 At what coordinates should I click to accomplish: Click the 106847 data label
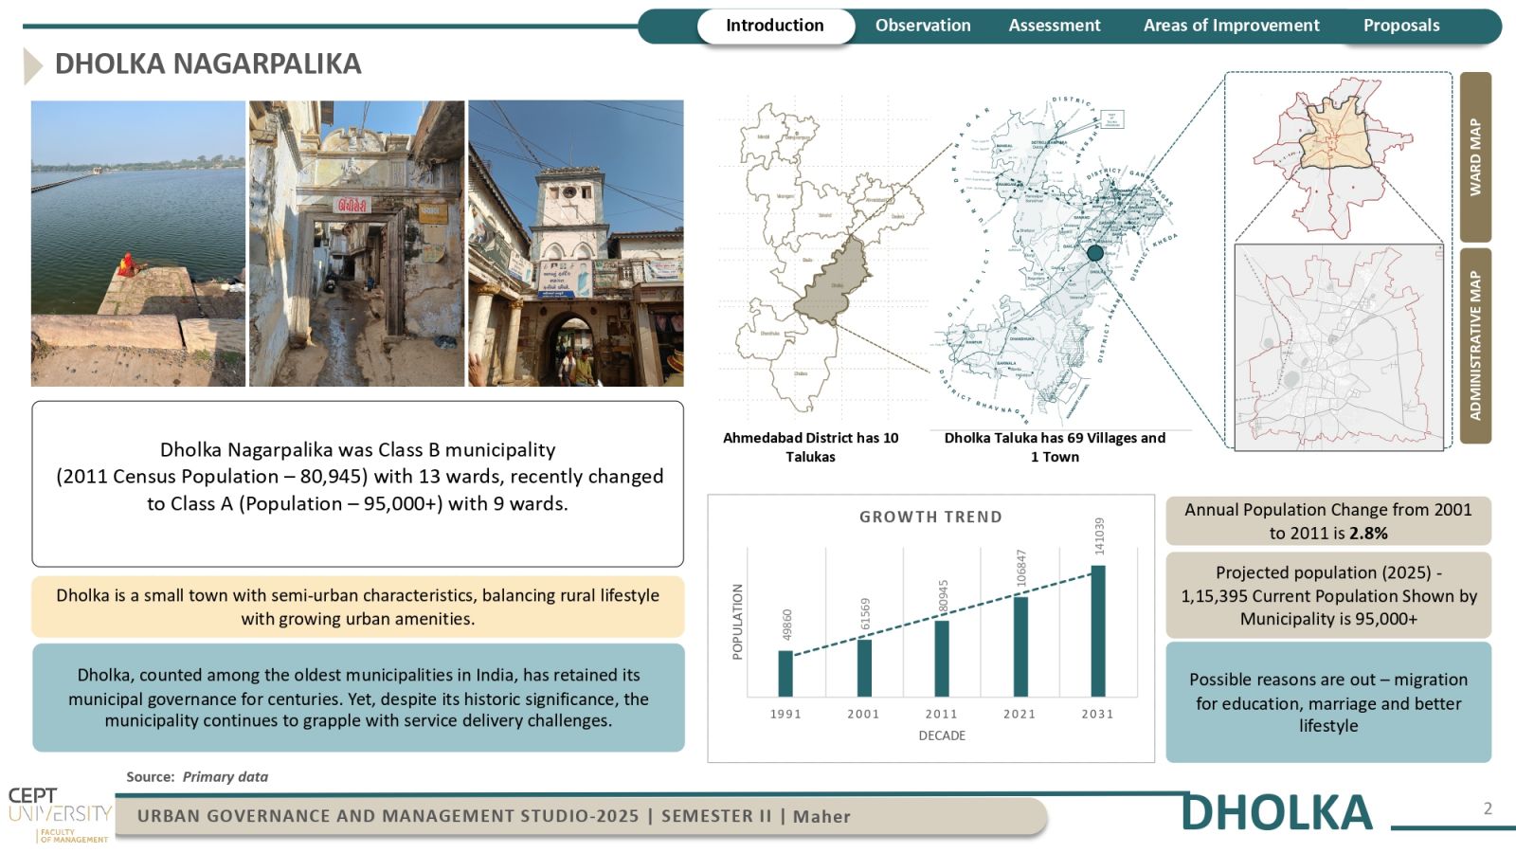coord(1021,569)
